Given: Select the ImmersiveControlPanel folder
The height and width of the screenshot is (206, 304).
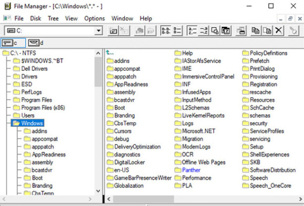Looking at the screenshot, I should coord(204,77).
